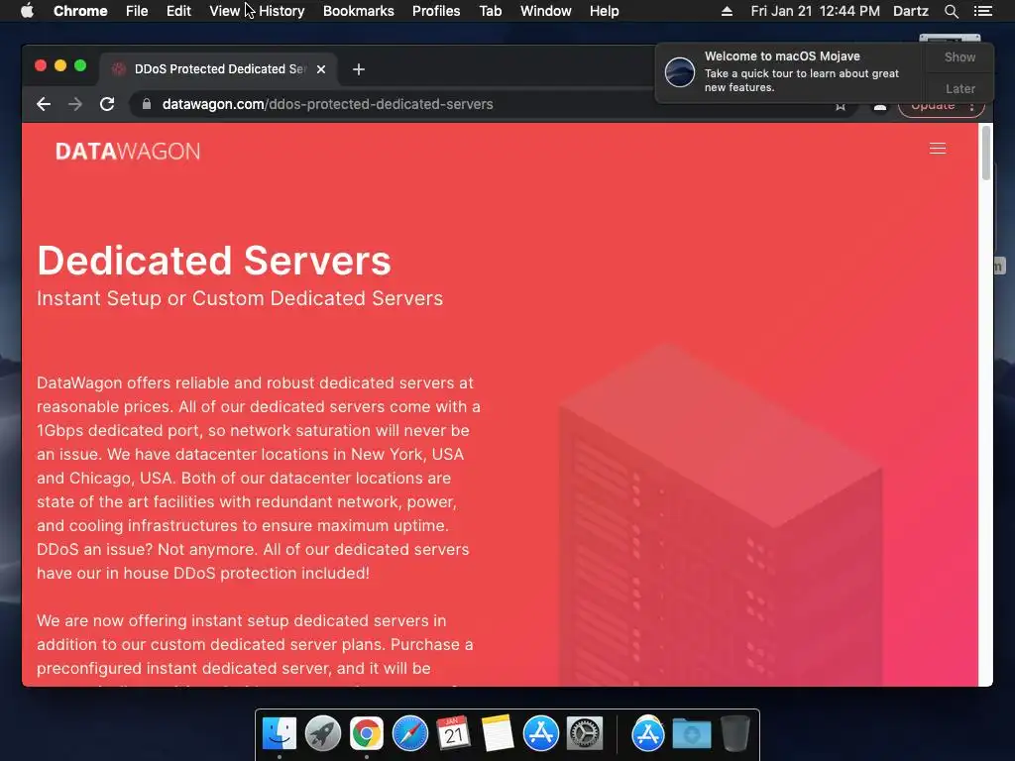Open the Applications folder stack in Dock
Viewport: 1015px width, 761px height.
(x=648, y=734)
